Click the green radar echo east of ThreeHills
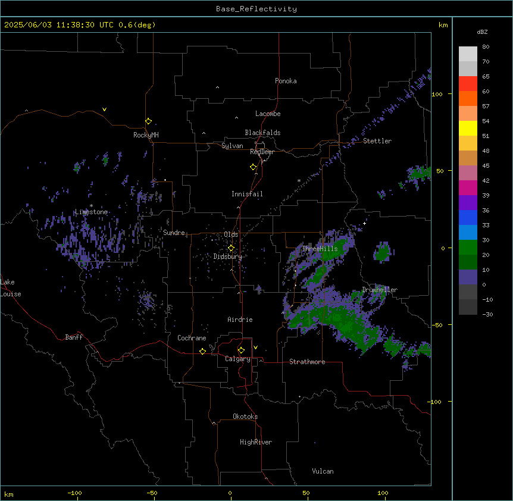This screenshot has width=513, height=501. point(383,252)
